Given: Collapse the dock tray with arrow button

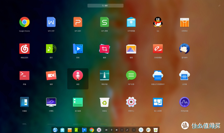Looking at the screenshot, I should click(134, 130).
